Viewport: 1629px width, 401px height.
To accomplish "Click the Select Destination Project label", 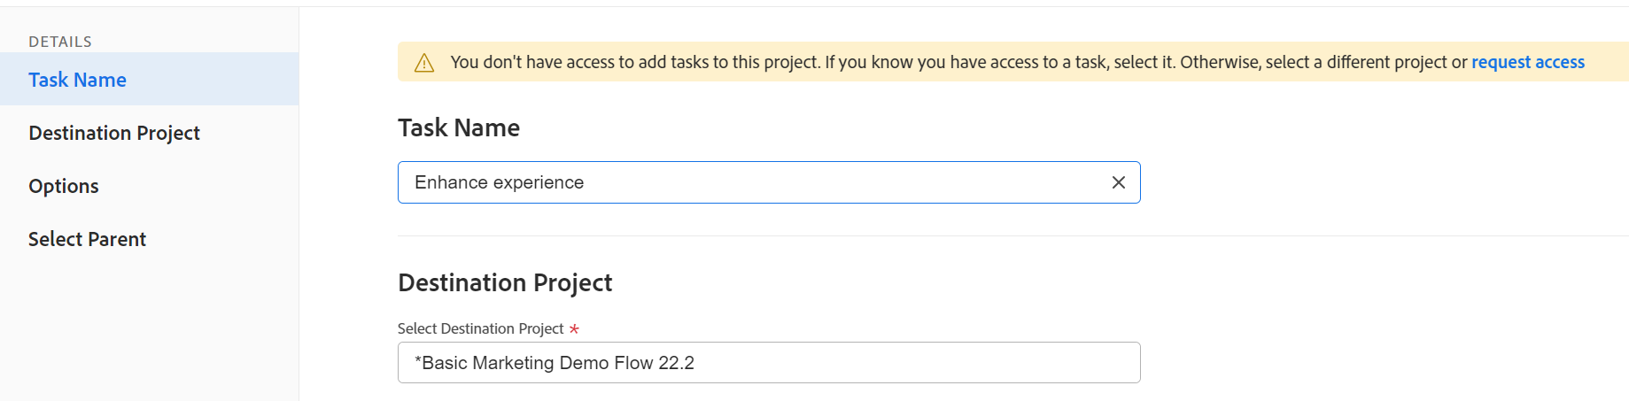I will pos(480,328).
